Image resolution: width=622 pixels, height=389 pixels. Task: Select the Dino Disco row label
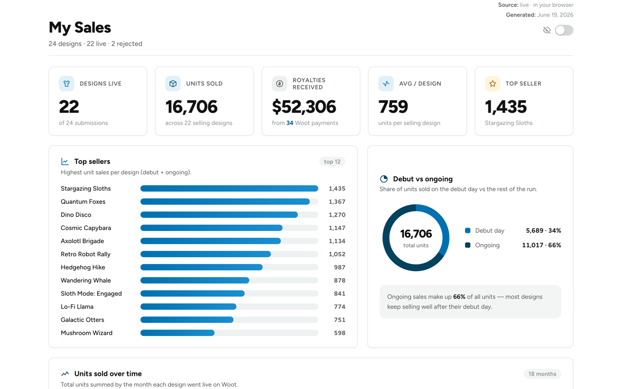pyautogui.click(x=76, y=215)
